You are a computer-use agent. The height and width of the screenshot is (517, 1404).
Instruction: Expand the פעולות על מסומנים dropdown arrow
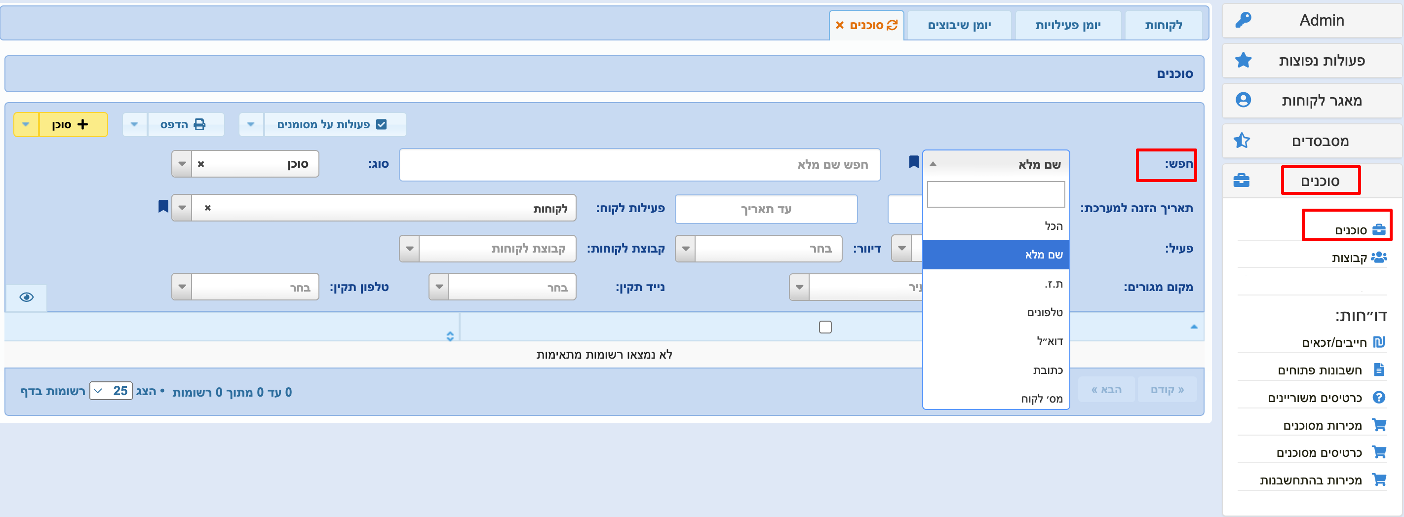251,125
